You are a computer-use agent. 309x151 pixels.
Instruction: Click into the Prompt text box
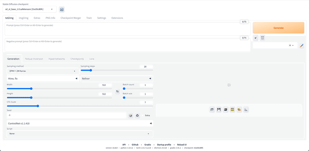pyautogui.click(x=127, y=29)
